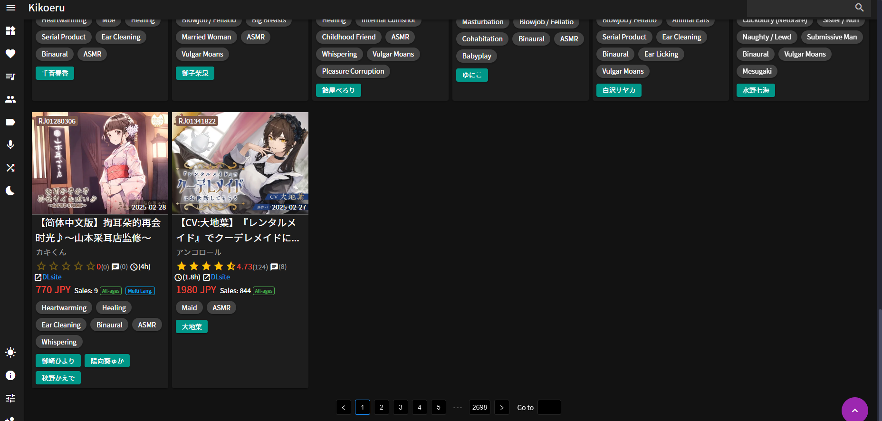Select voice actor 御崎ひより chip
882x421 pixels.
(x=58, y=361)
